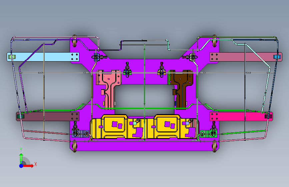Select the toggle clamp above salmon bracket
Screen dimensions: 289x187
[x=127, y=70]
